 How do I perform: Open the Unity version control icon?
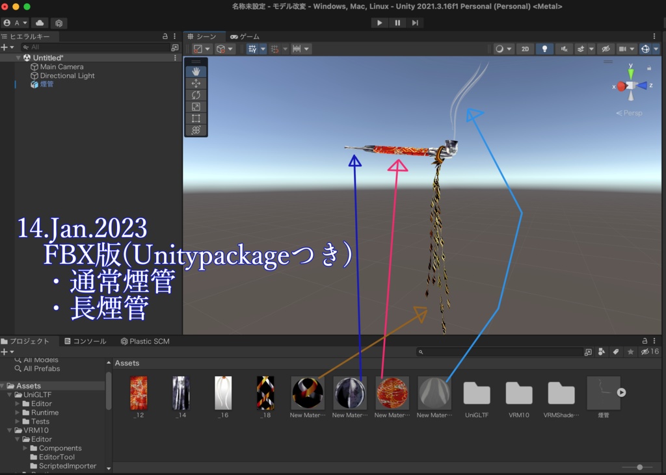[59, 23]
